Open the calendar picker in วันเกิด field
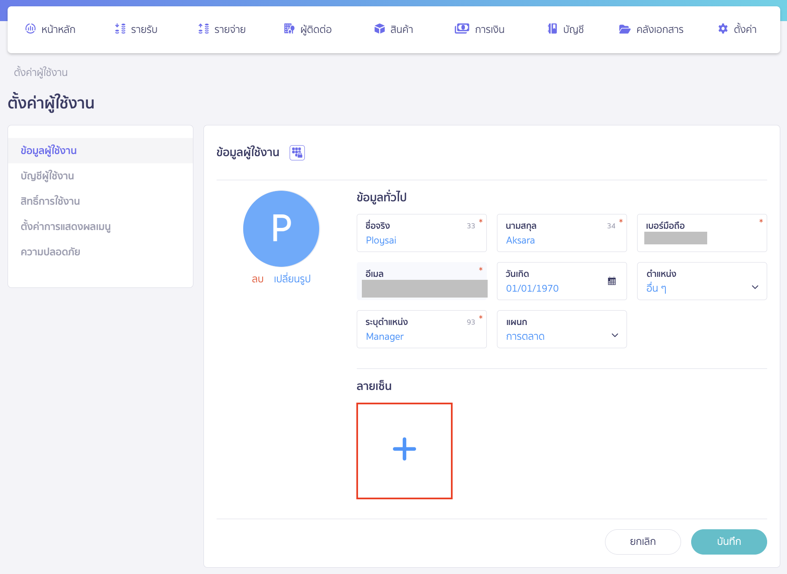The width and height of the screenshot is (787, 574). click(612, 281)
